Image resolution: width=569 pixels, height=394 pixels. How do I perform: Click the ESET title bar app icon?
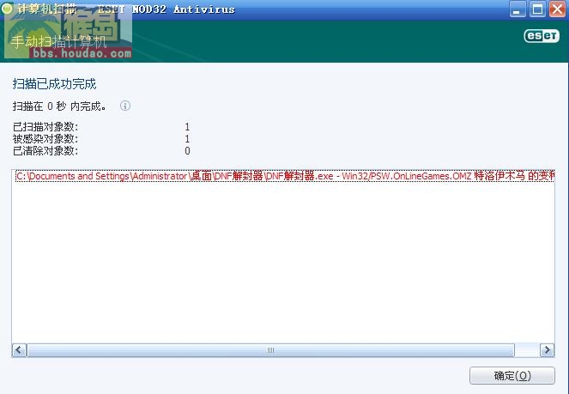coord(7,8)
